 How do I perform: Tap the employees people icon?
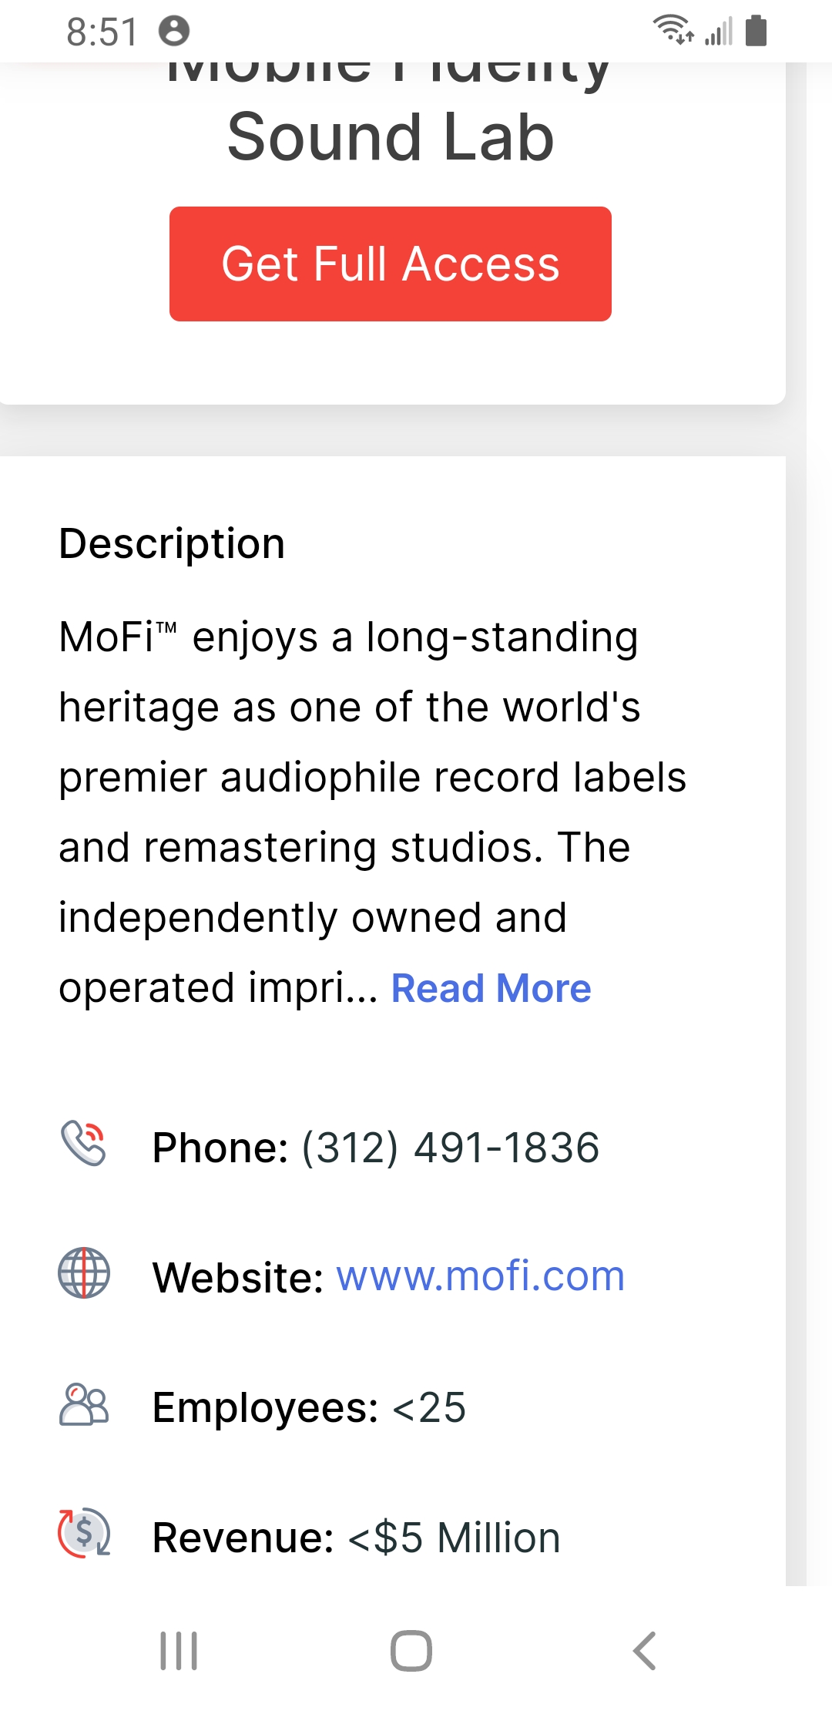pos(84,1404)
